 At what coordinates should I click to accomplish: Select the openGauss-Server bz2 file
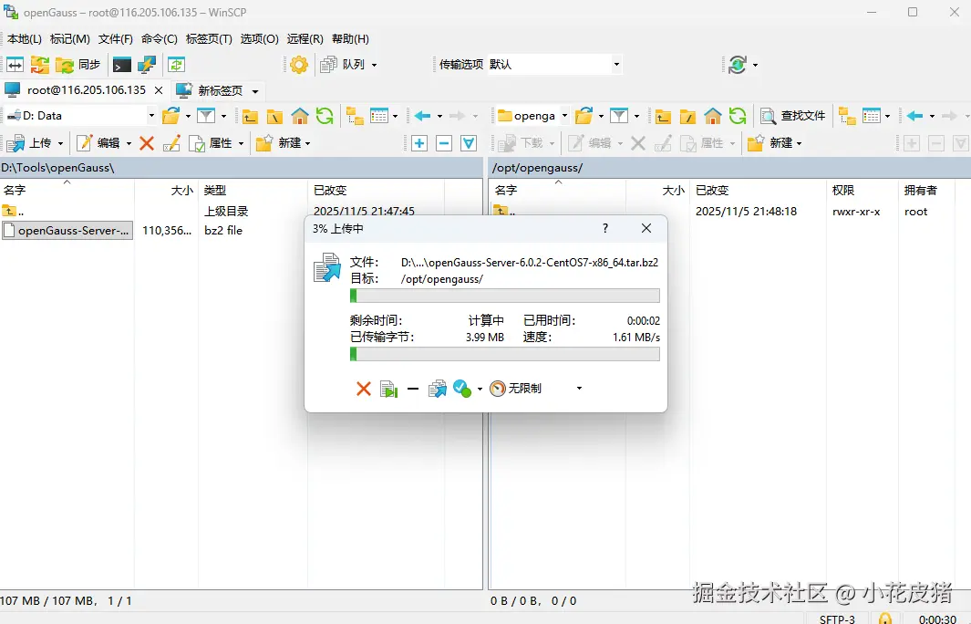(x=67, y=230)
